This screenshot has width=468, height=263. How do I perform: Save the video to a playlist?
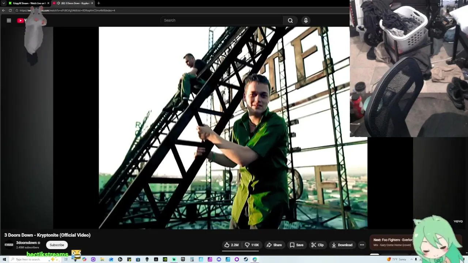click(x=297, y=245)
